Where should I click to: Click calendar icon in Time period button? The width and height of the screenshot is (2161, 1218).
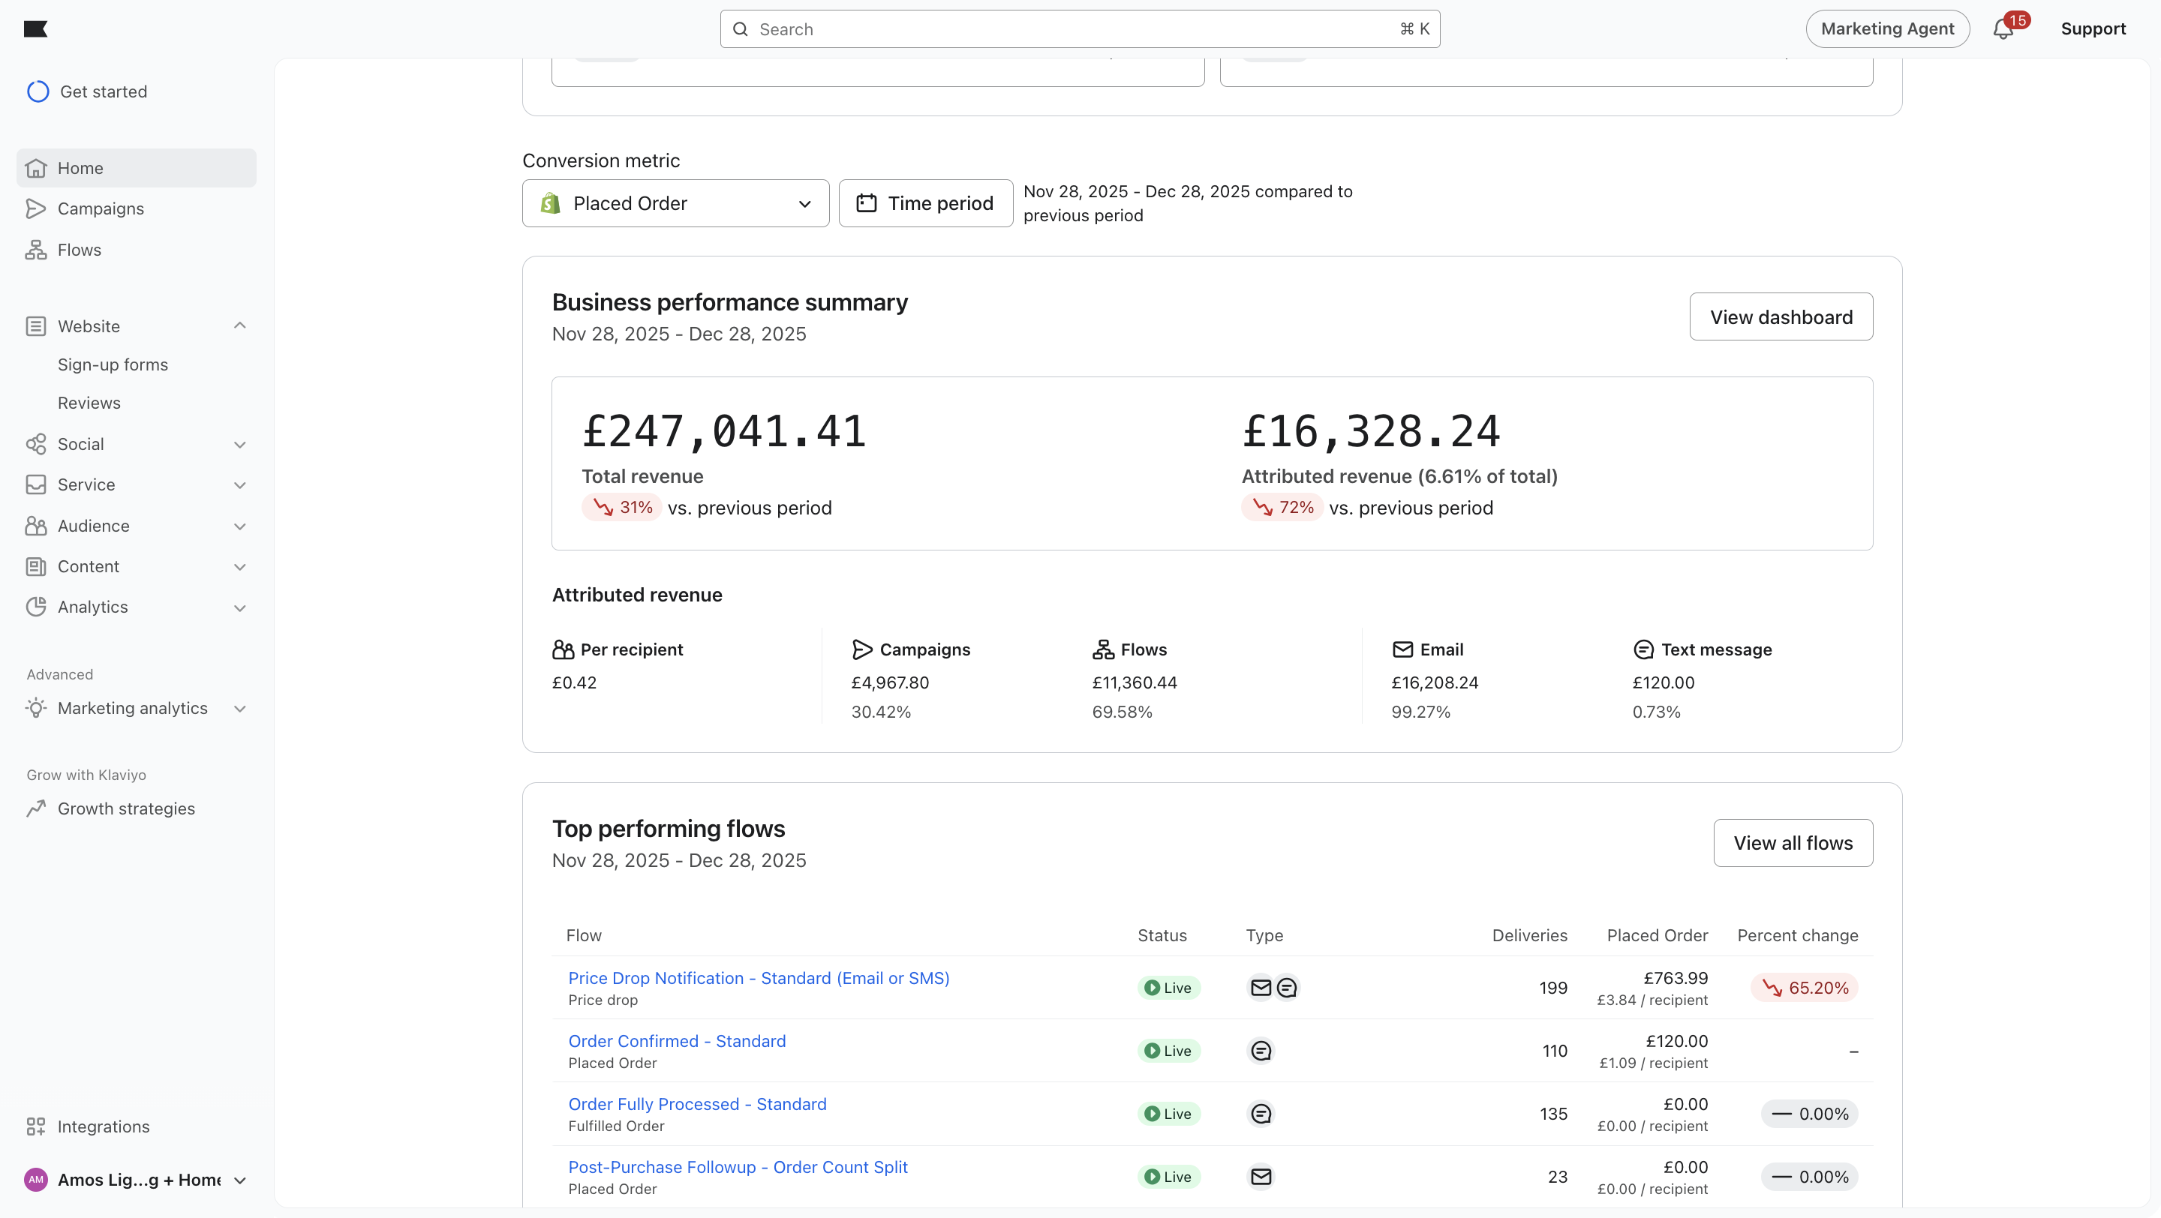[867, 204]
